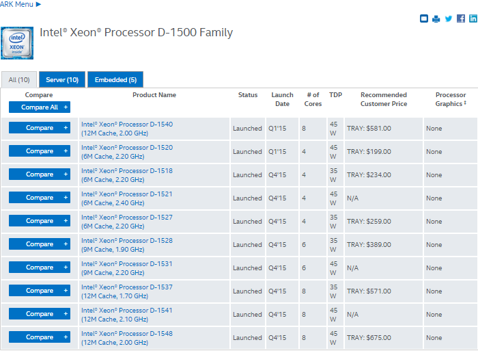Open Xeon Processor D-1541 product link
478x353 pixels.
[127, 315]
